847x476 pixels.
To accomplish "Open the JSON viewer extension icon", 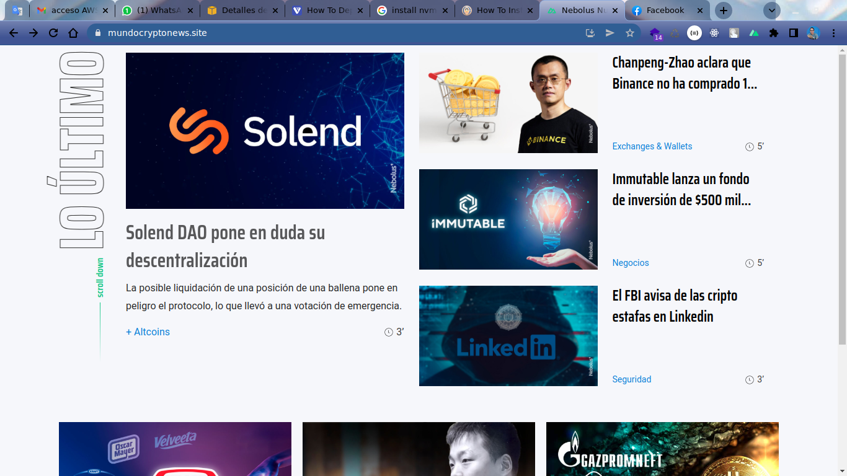I will point(694,32).
